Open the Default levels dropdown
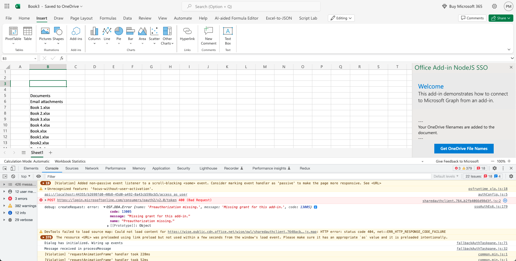Image resolution: width=516 pixels, height=261 pixels. click(x=446, y=176)
